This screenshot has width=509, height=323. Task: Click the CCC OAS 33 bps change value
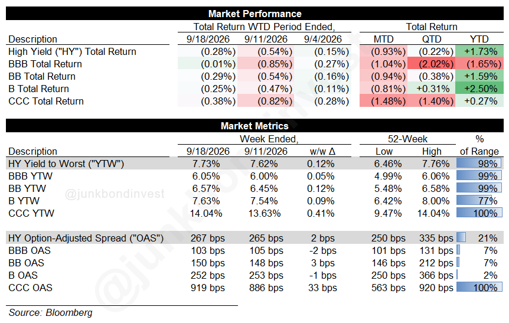coord(322,288)
